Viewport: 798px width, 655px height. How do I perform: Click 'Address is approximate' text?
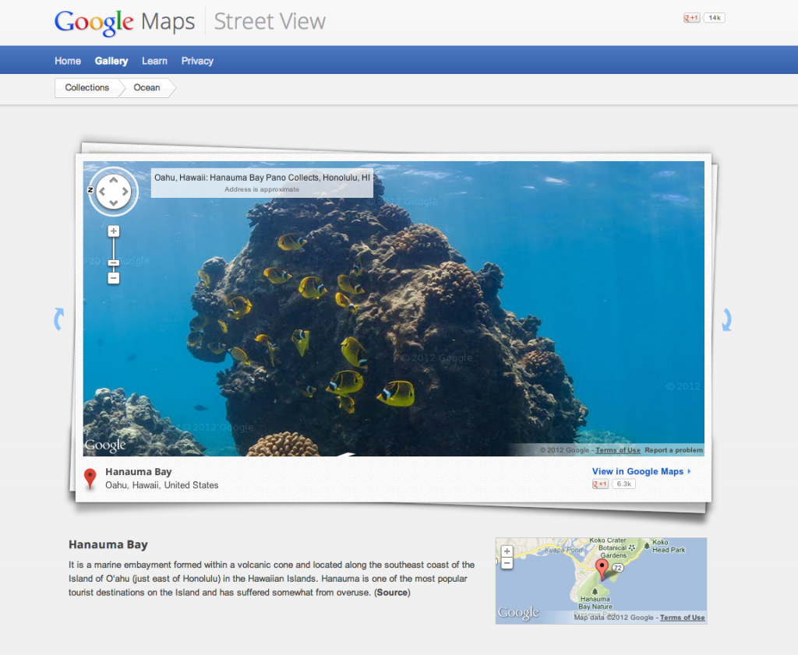coord(262,189)
